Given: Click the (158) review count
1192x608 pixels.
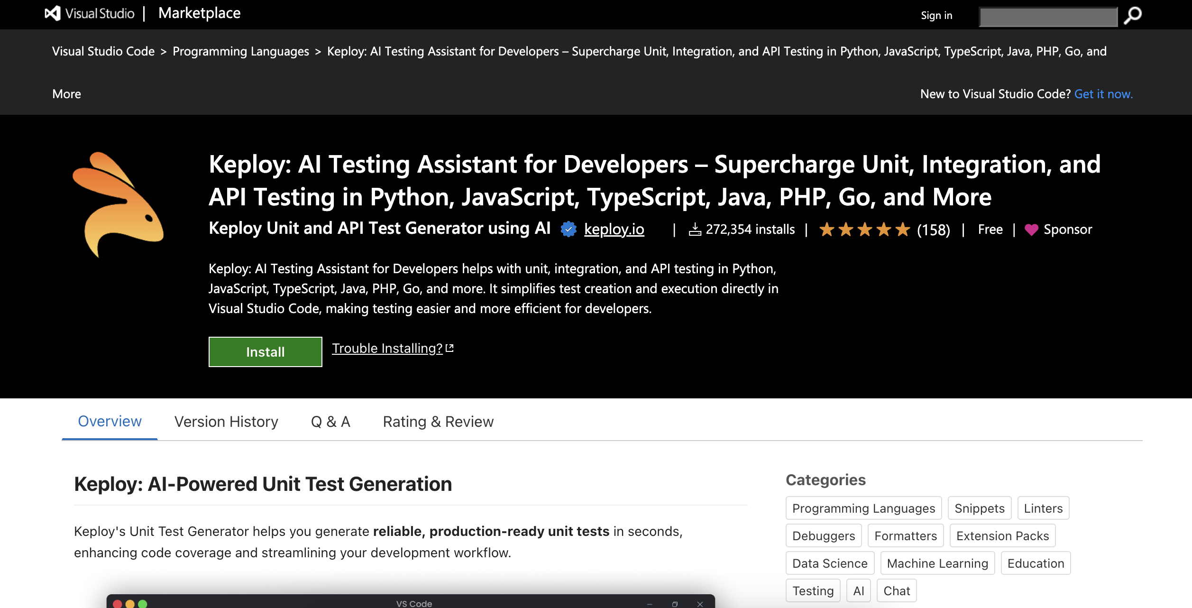Looking at the screenshot, I should 934,230.
